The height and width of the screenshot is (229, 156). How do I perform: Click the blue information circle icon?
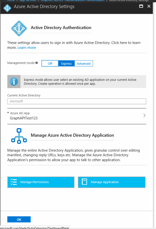click(14, 81)
